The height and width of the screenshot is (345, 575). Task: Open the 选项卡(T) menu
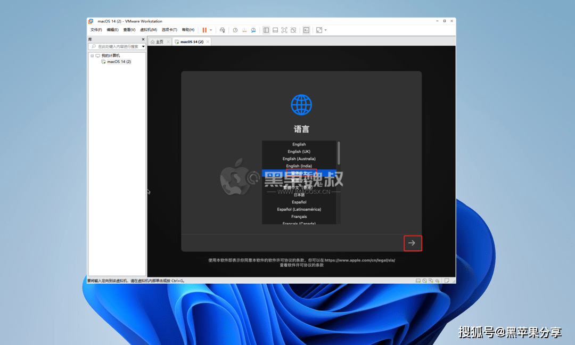click(x=169, y=30)
